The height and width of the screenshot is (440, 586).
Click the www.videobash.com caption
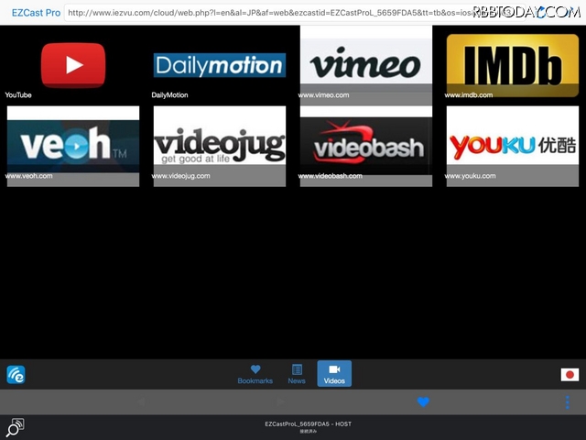pyautogui.click(x=331, y=176)
